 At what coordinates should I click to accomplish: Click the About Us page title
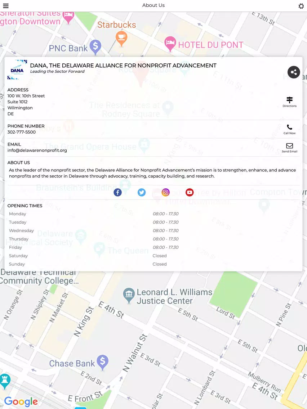click(153, 5)
